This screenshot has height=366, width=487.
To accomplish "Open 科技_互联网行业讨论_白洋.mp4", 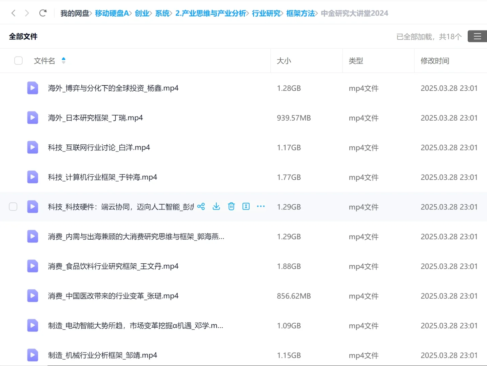I will point(99,147).
